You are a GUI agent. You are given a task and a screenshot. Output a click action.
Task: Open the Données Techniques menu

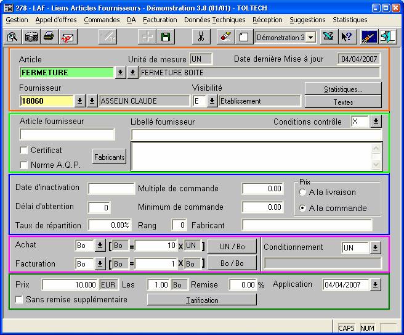tap(214, 20)
